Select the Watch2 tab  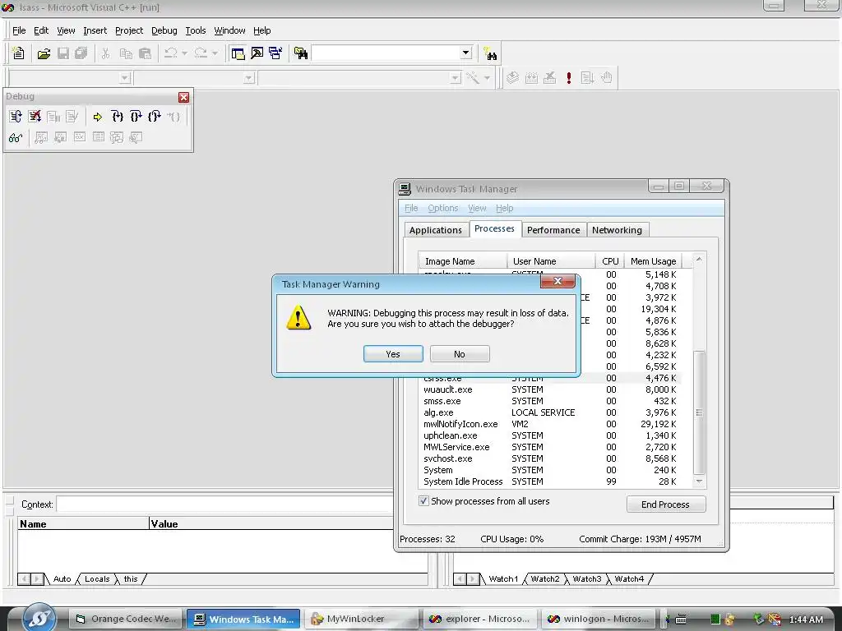click(x=545, y=579)
